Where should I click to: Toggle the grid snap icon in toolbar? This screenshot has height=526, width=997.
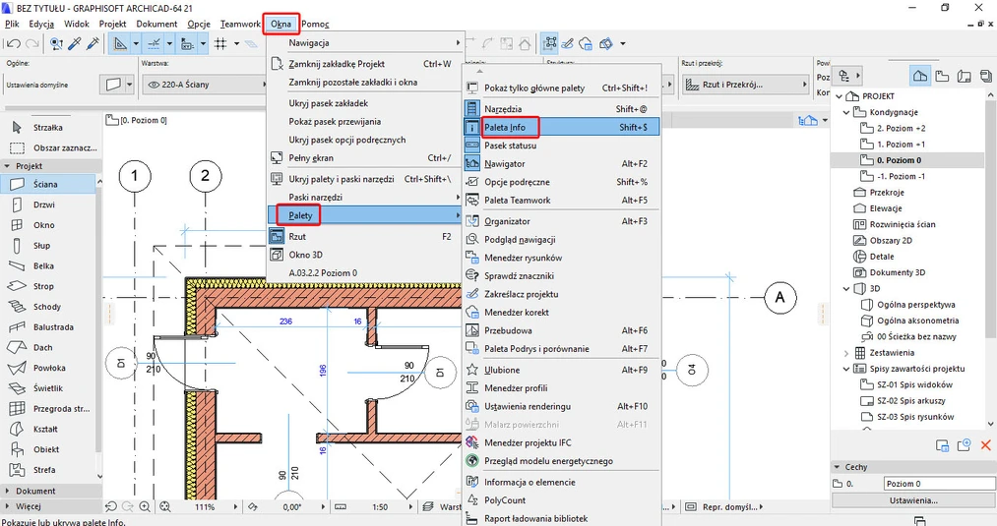[220, 44]
